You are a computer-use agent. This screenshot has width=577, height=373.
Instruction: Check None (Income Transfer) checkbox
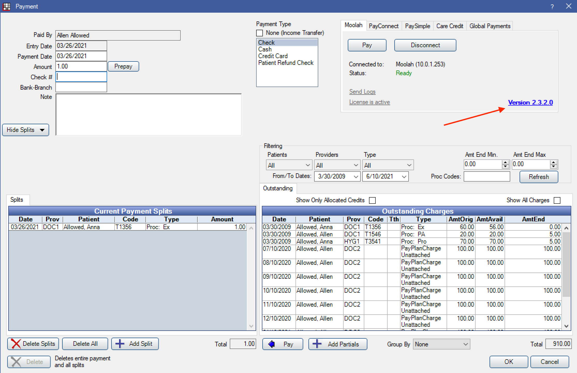click(260, 33)
